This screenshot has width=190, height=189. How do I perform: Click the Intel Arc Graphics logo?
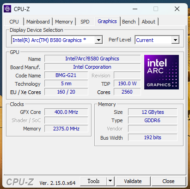pos(161,72)
